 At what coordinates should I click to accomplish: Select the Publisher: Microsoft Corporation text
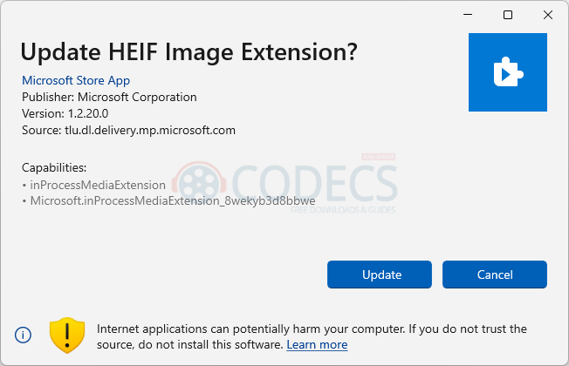(x=109, y=97)
